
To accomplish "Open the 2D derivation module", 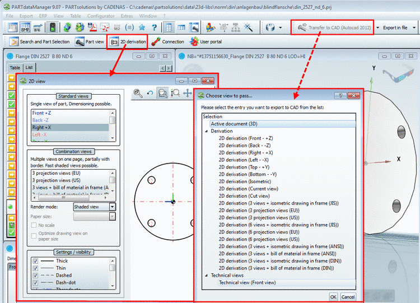I will 128,42.
